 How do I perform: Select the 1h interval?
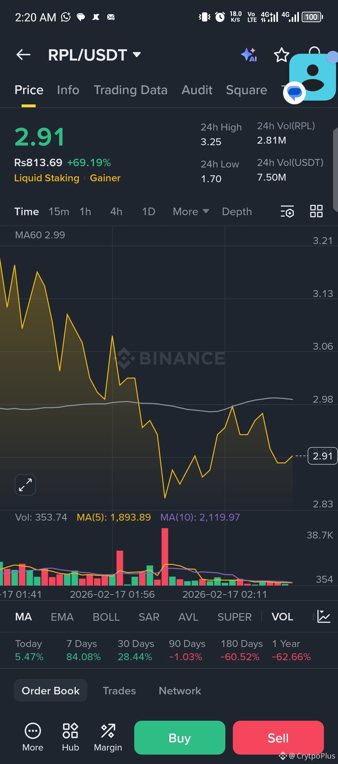pos(85,211)
